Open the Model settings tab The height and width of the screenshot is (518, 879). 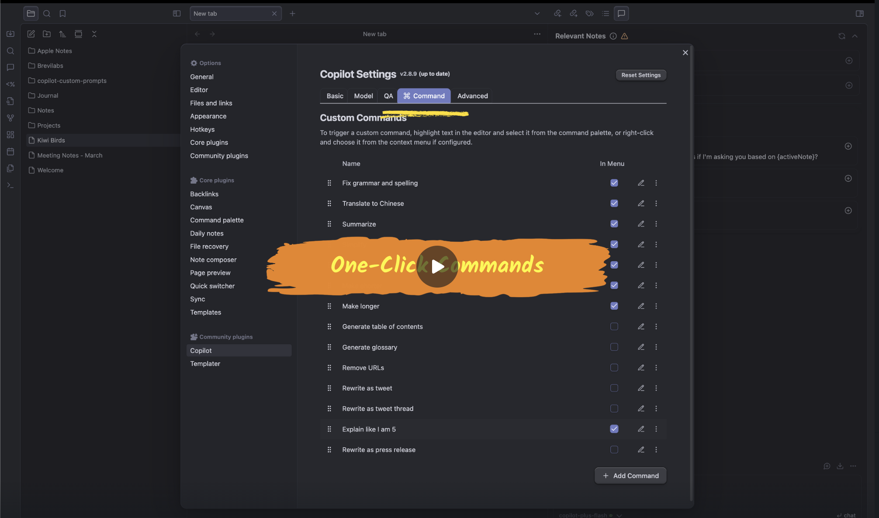coord(363,96)
